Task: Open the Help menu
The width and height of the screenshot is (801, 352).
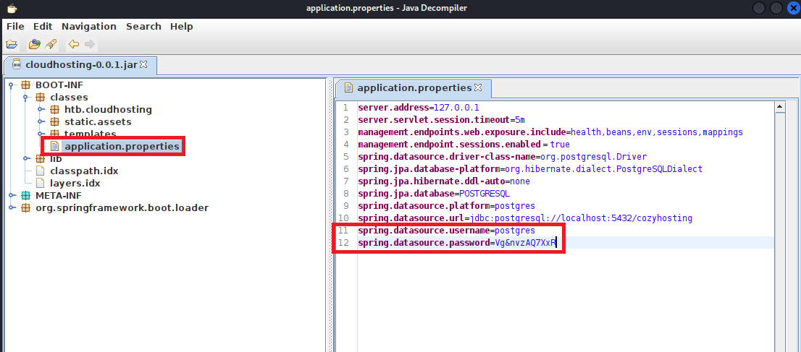Action: 181,26
